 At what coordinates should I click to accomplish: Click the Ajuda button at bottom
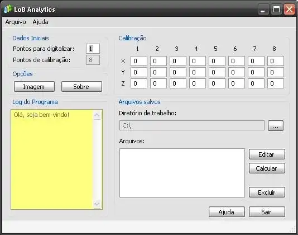(x=227, y=212)
